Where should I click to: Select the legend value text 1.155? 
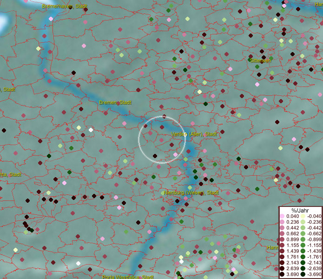[x=293, y=245]
